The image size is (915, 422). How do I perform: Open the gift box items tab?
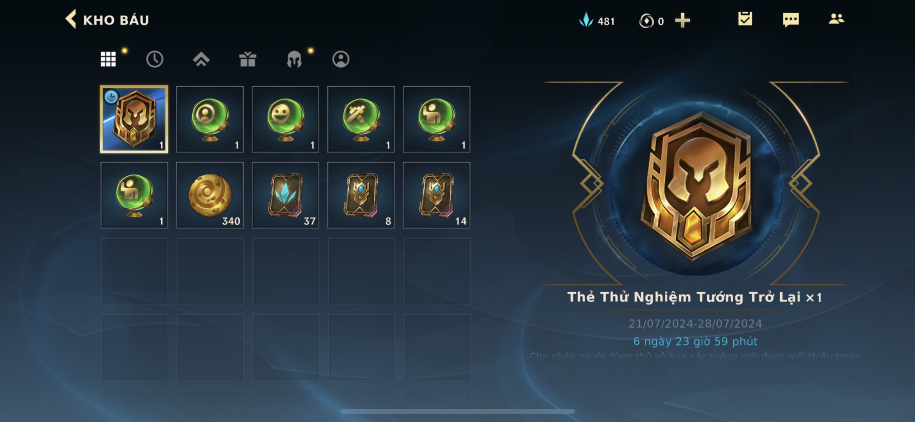pos(247,59)
